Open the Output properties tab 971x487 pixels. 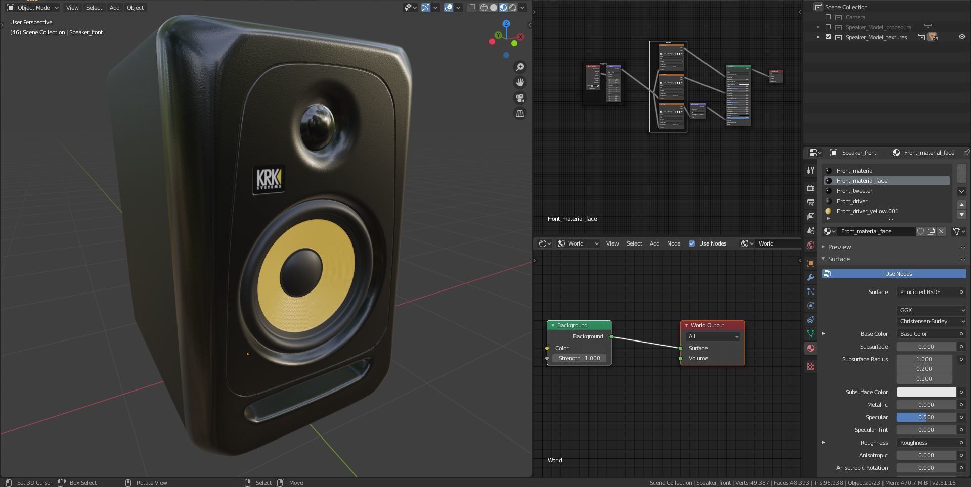(x=811, y=203)
